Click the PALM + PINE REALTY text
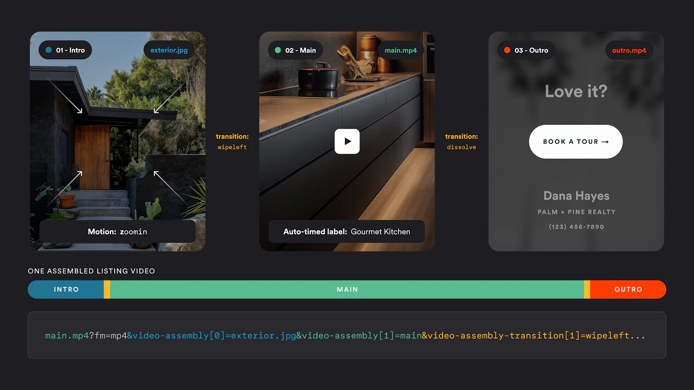This screenshot has width=694, height=390. point(576,212)
